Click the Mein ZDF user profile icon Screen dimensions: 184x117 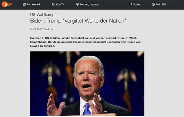pos(153,4)
